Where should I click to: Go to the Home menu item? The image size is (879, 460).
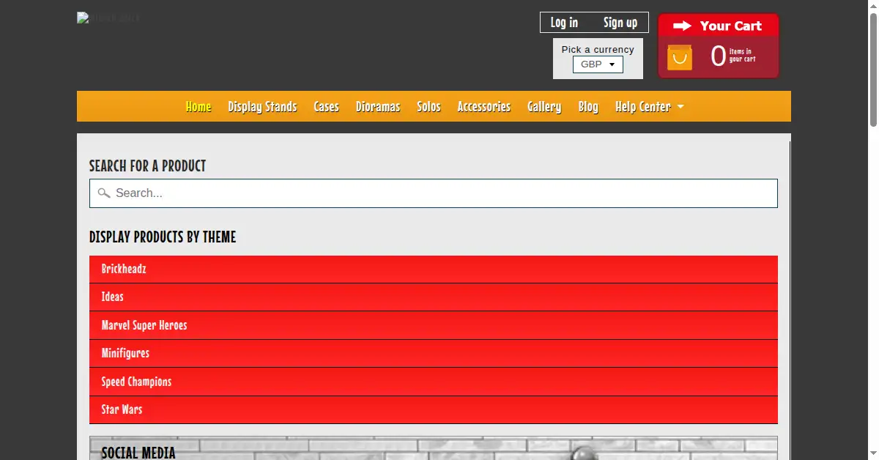pos(199,107)
